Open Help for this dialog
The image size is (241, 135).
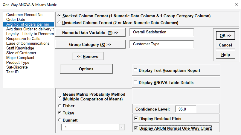click(x=225, y=55)
